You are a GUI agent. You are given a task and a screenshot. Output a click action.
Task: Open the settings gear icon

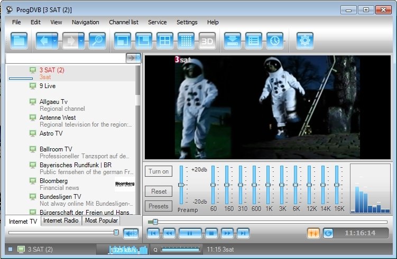[305, 41]
